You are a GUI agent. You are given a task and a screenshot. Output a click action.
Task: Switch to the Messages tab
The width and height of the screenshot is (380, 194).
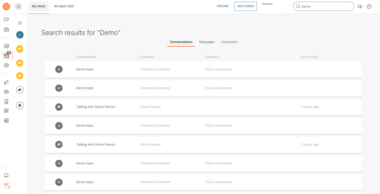tap(207, 42)
